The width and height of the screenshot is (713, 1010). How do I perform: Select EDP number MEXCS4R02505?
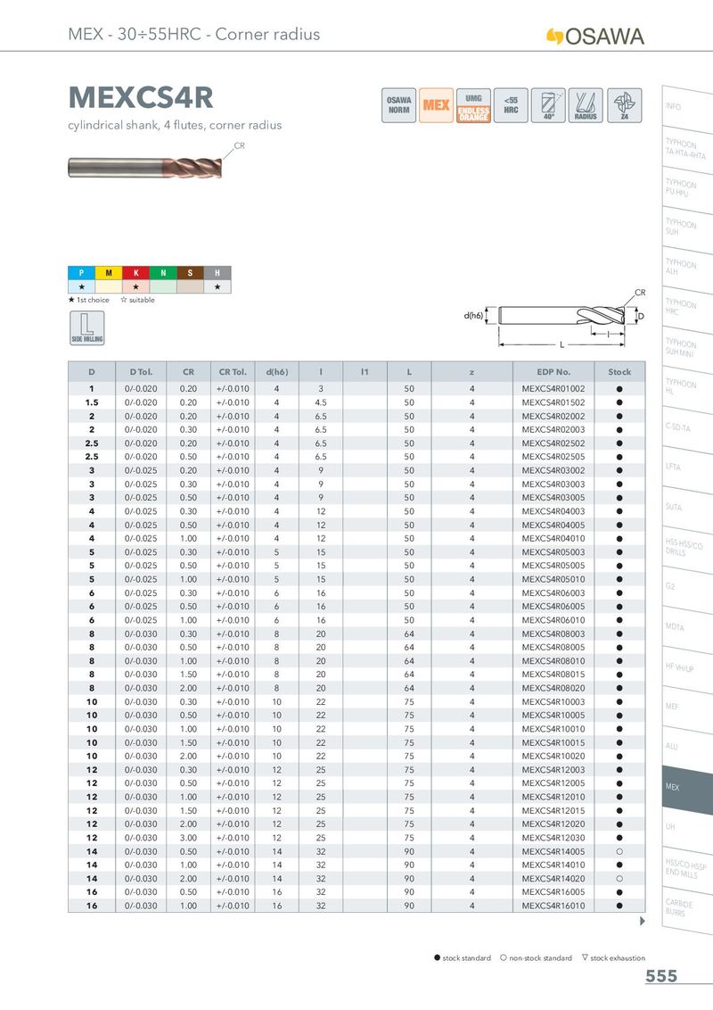tap(553, 457)
